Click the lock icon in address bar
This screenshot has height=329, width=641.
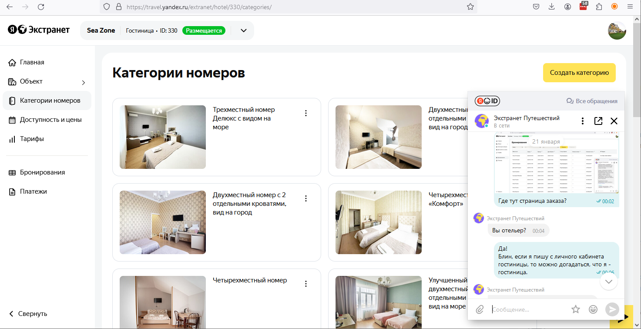pos(118,7)
